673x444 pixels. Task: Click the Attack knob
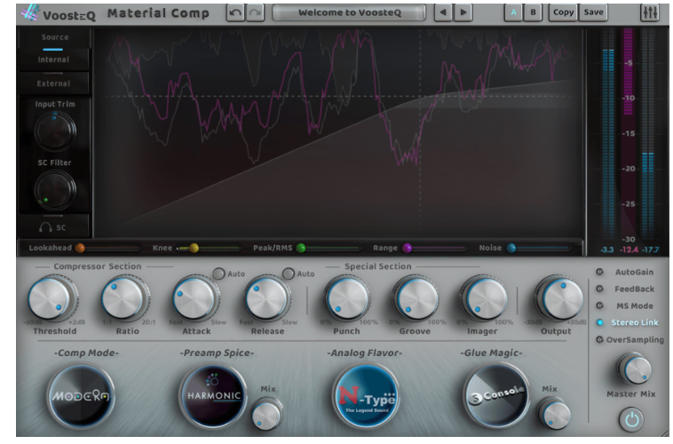coord(195,298)
